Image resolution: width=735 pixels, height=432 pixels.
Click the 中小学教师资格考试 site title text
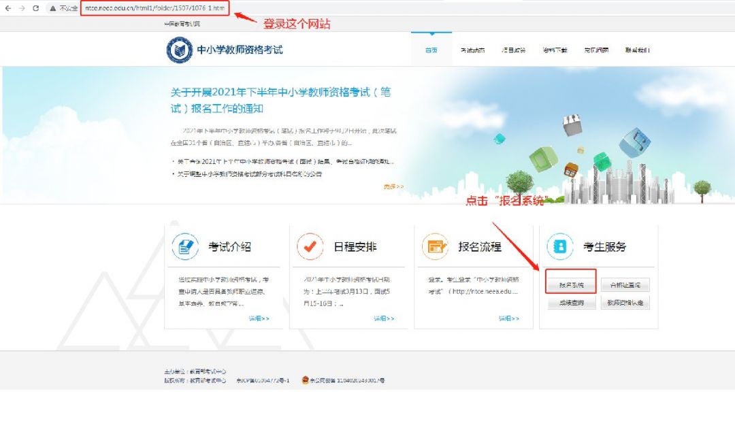tap(240, 50)
